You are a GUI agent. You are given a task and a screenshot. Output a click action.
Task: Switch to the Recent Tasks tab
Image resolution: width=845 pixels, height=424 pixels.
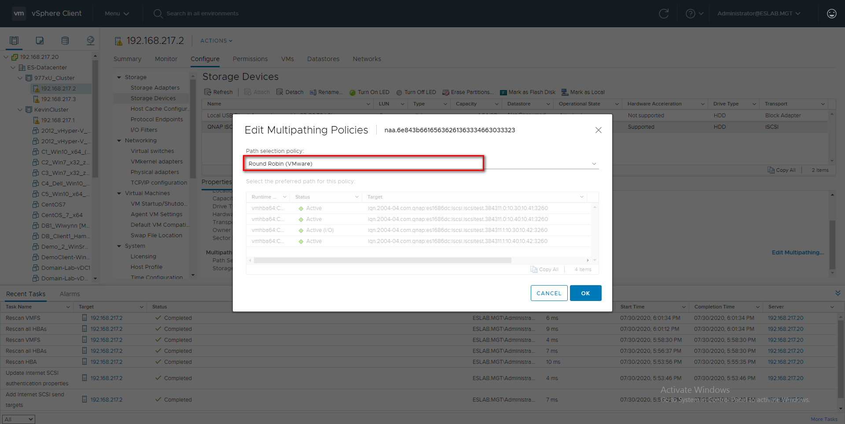coord(26,294)
